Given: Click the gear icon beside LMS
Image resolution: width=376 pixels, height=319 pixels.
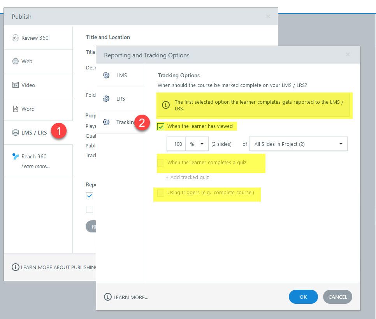Looking at the screenshot, I should point(106,75).
